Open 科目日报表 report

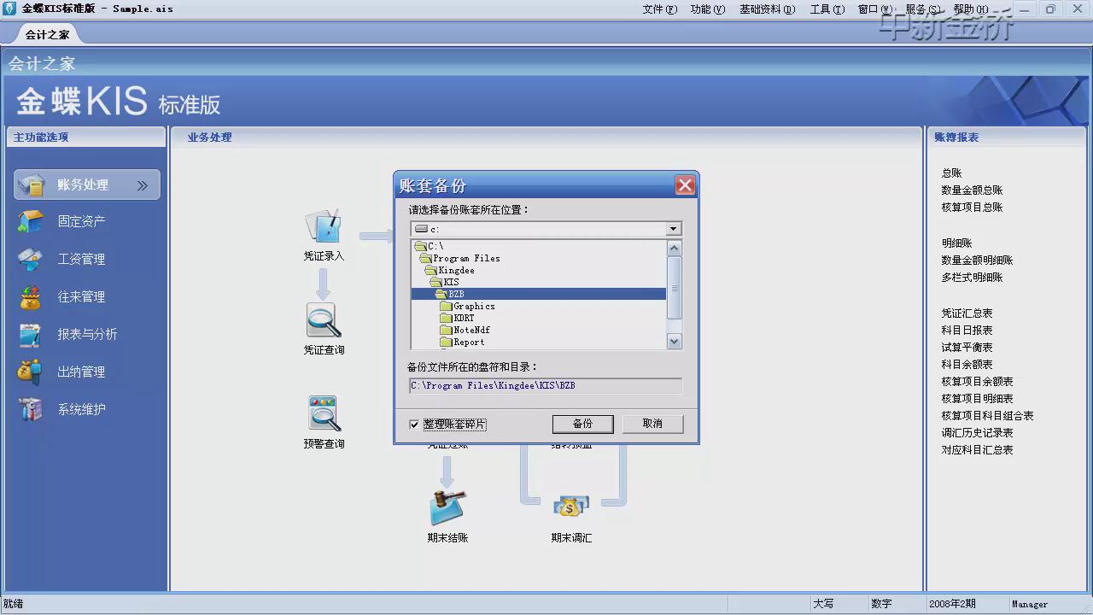967,331
